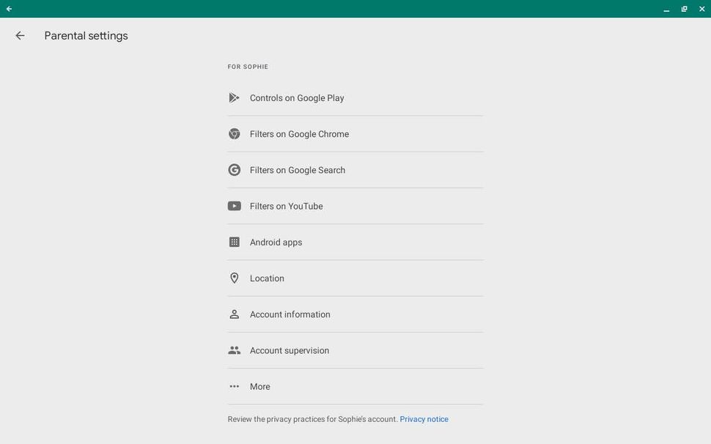Viewport: 711px width, 444px height.
Task: Click the Location pin icon
Action: (234, 278)
